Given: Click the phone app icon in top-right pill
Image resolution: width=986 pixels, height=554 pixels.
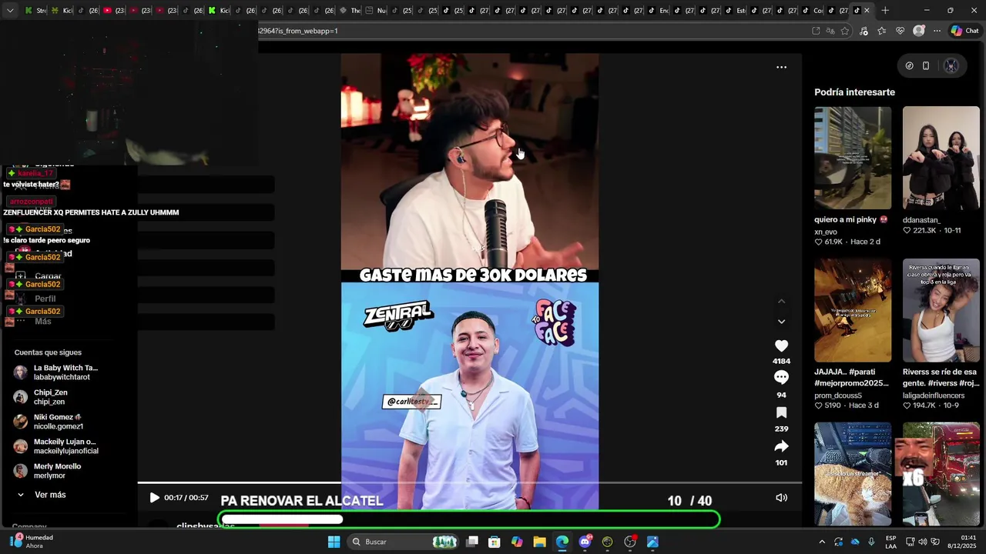Looking at the screenshot, I should point(926,66).
